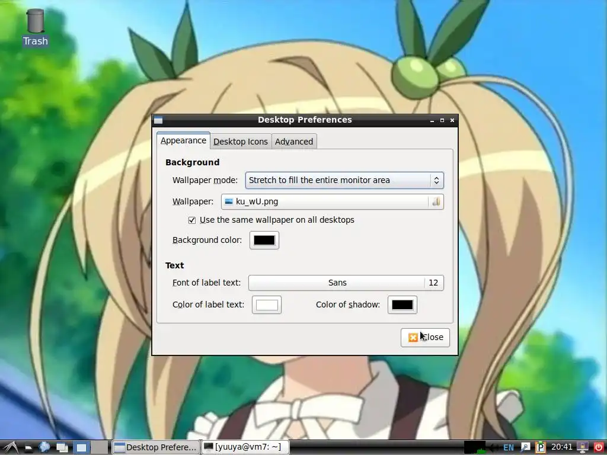Click the iconify all windows icon
The height and width of the screenshot is (455, 607).
click(62, 447)
